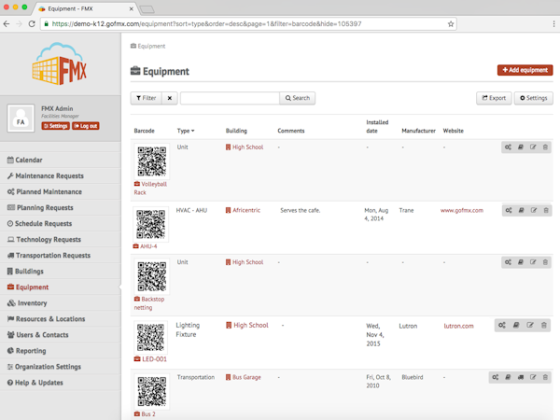Open the Chrome three-dot menu
This screenshot has width=560, height=420.
click(553, 24)
